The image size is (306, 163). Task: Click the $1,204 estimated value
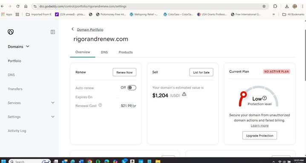coord(160,96)
